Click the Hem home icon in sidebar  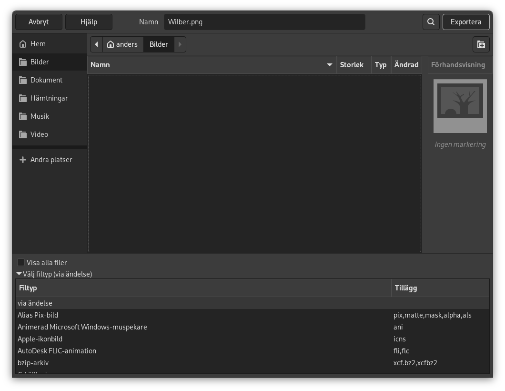pyautogui.click(x=23, y=43)
